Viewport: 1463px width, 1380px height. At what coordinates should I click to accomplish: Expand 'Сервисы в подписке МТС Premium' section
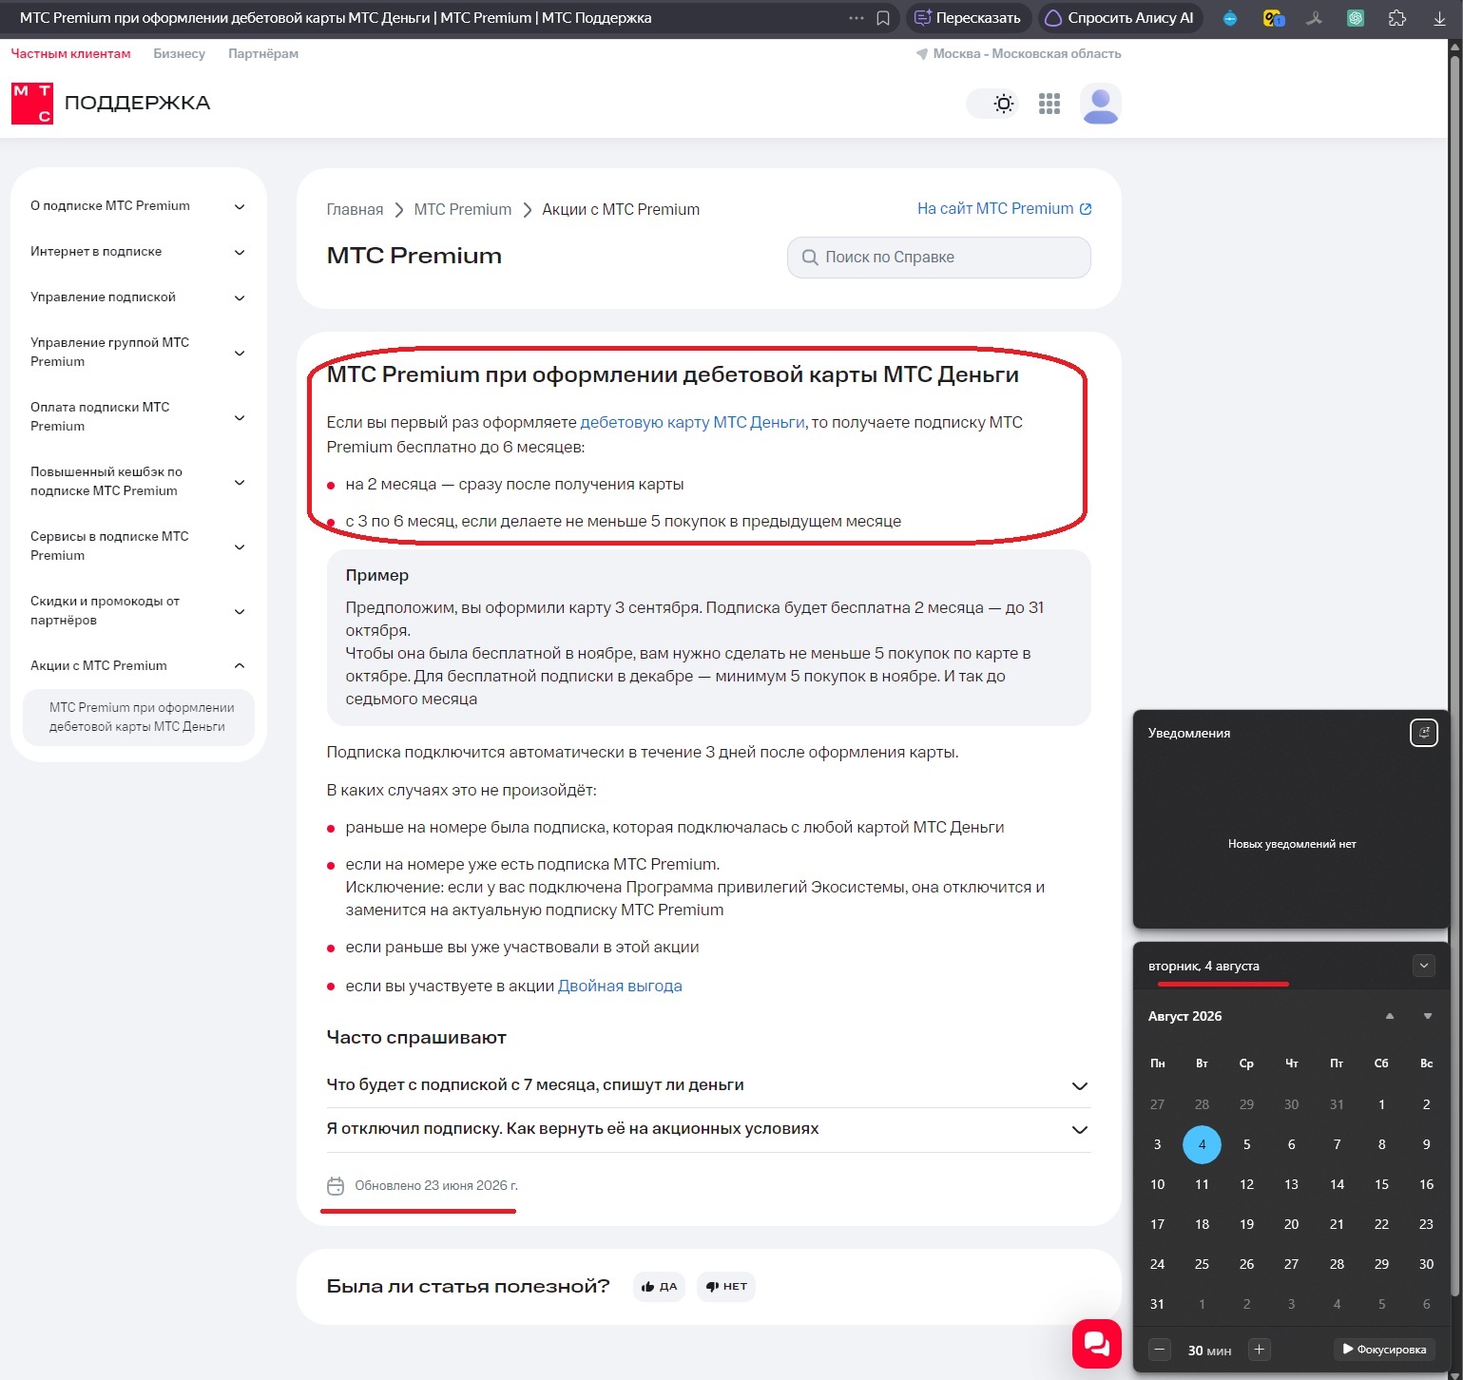(138, 546)
